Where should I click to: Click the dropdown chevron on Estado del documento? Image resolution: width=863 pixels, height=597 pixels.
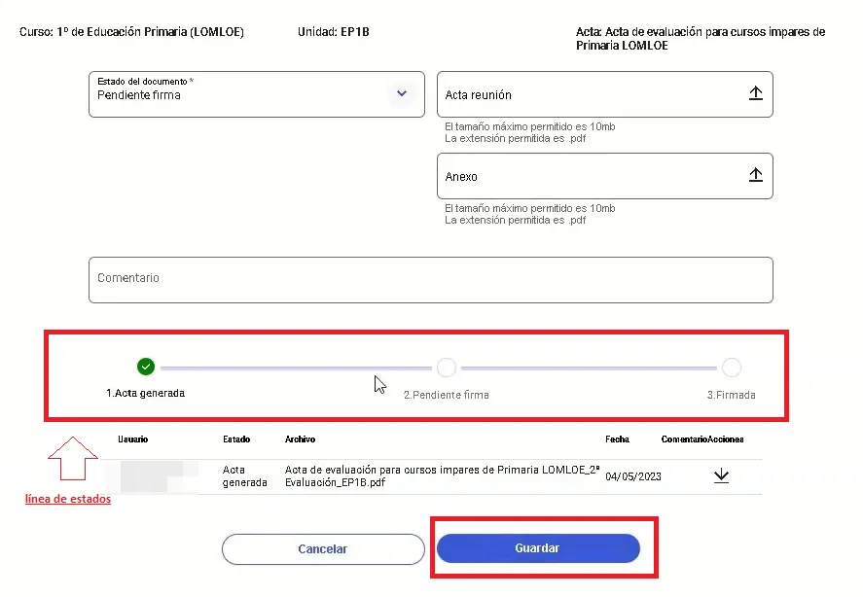click(402, 93)
